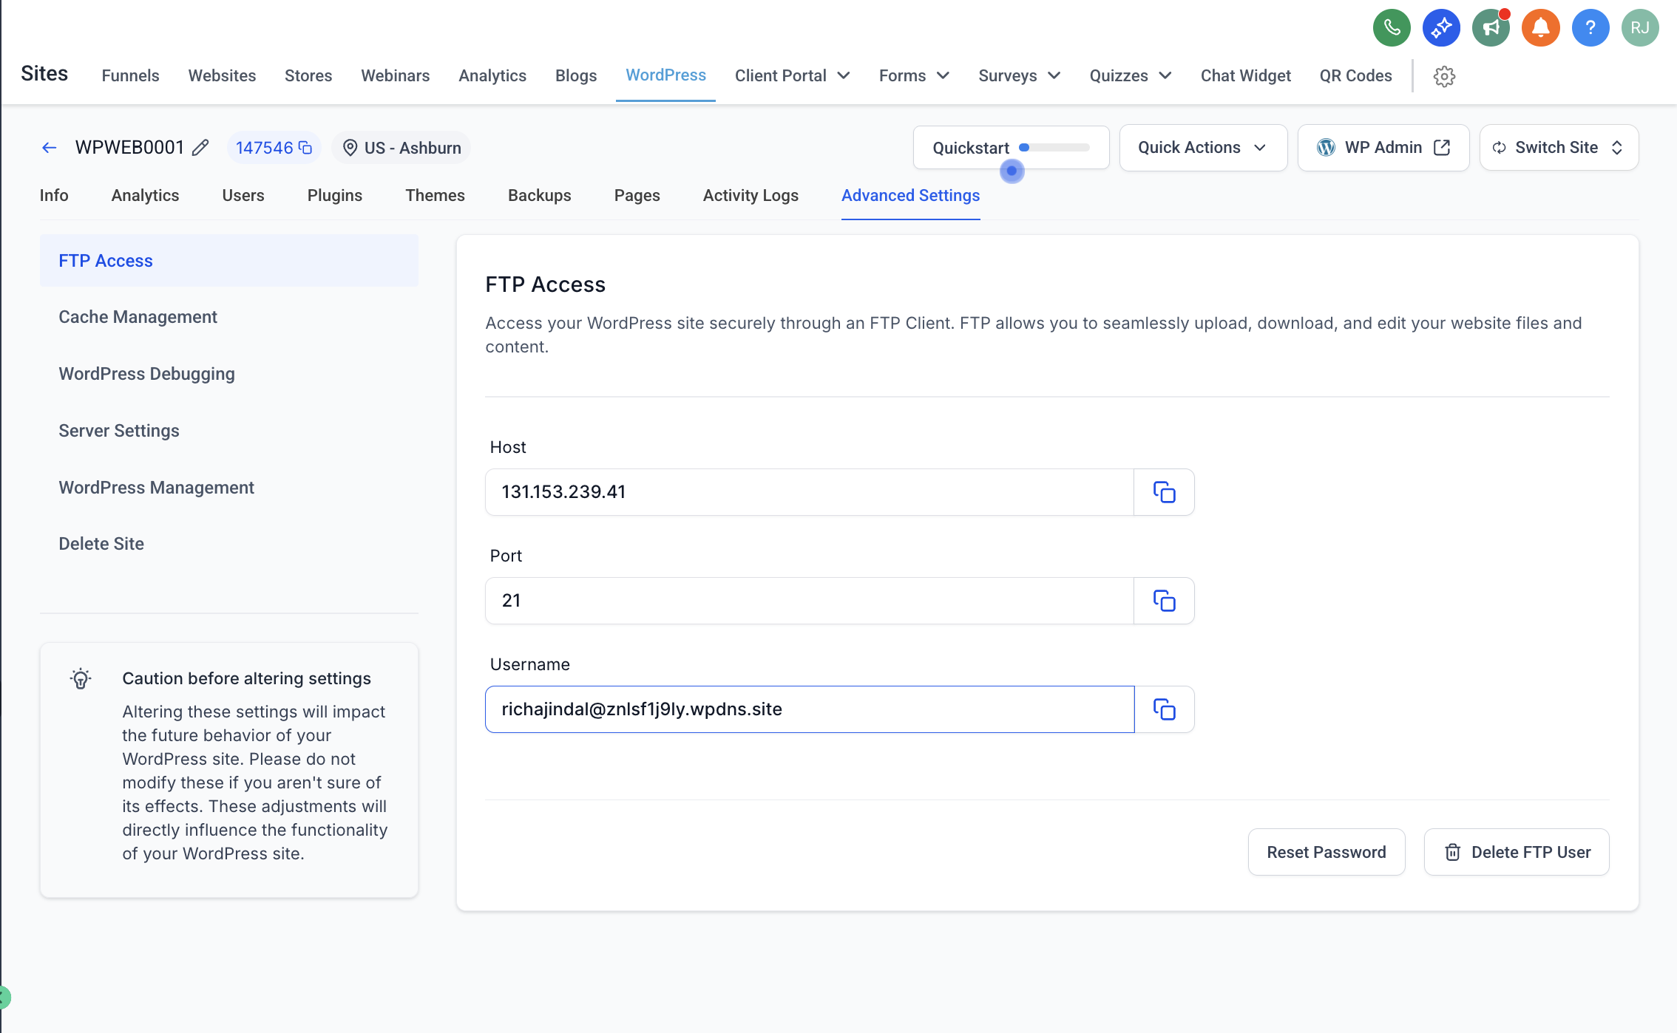Viewport: 1677px width, 1033px height.
Task: Copy the Port number value
Action: [1164, 601]
